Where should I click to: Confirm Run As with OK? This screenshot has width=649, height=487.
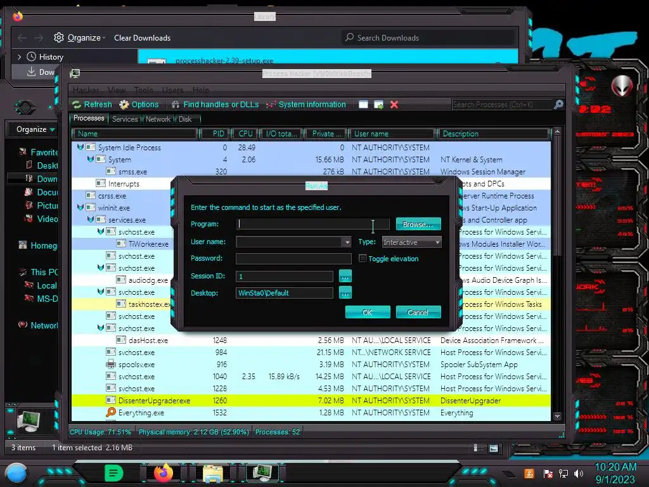[368, 312]
